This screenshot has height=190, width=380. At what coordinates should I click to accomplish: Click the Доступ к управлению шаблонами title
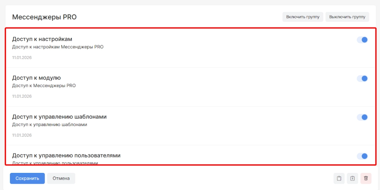[x=59, y=117]
